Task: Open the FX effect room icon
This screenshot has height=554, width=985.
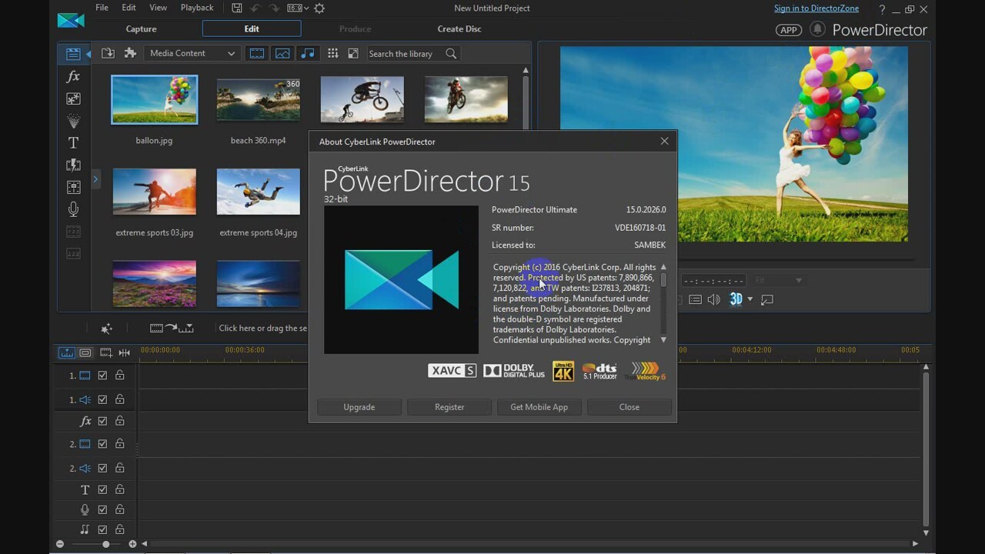Action: pyautogui.click(x=73, y=76)
